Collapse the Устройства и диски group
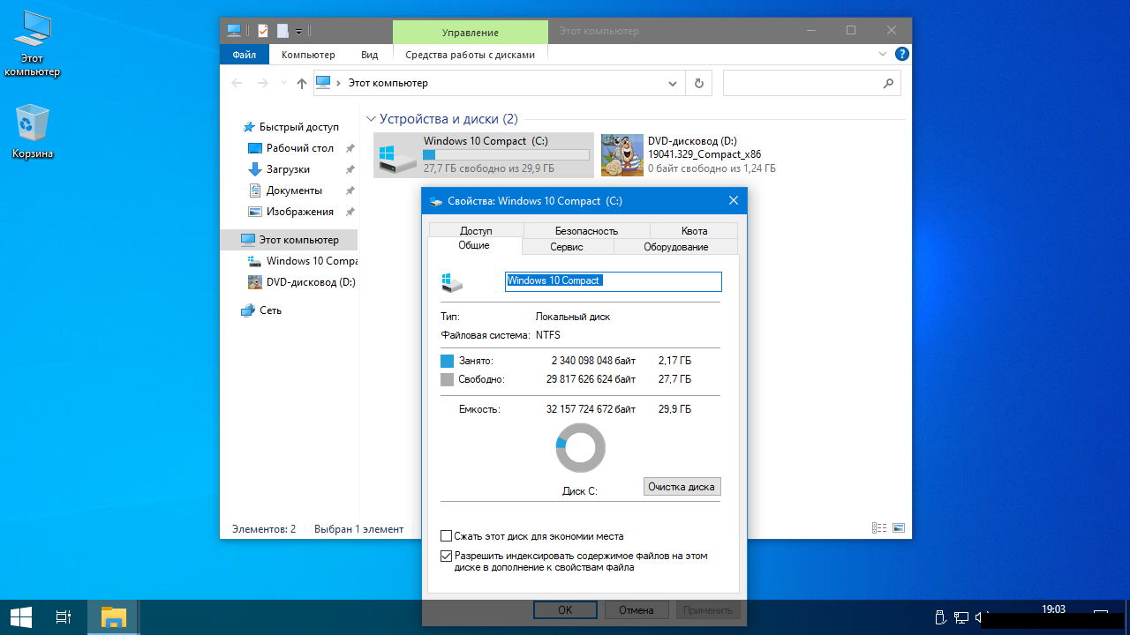1130x635 pixels. point(372,119)
